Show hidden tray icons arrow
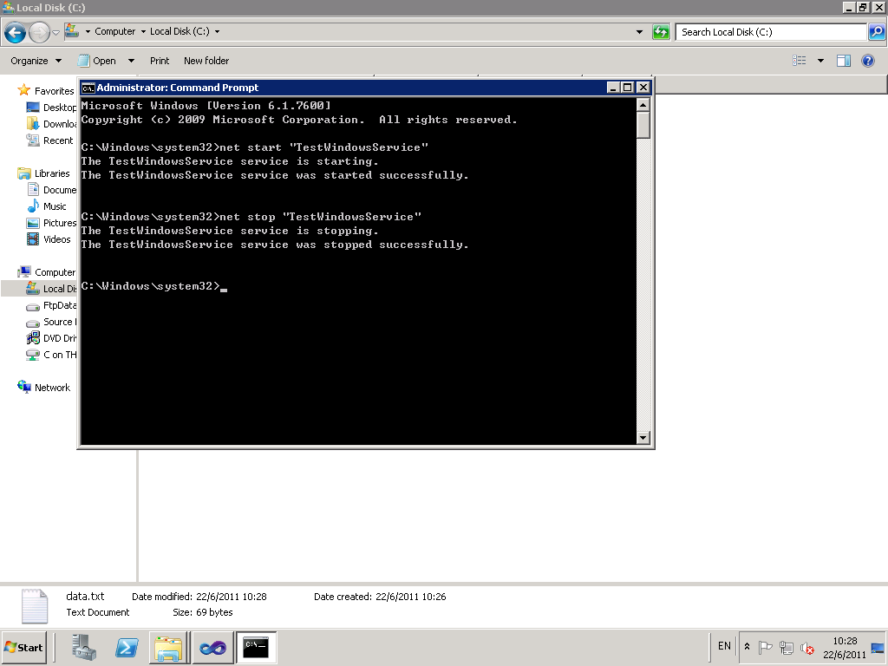 click(x=747, y=646)
